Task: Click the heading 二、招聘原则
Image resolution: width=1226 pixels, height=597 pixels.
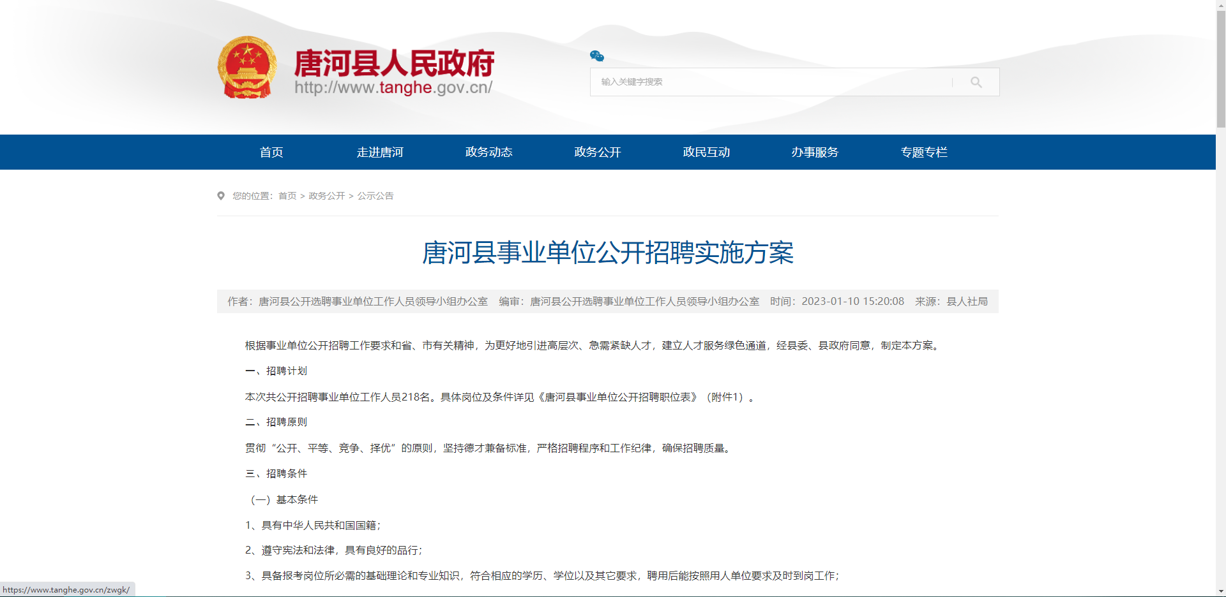Action: 276,422
